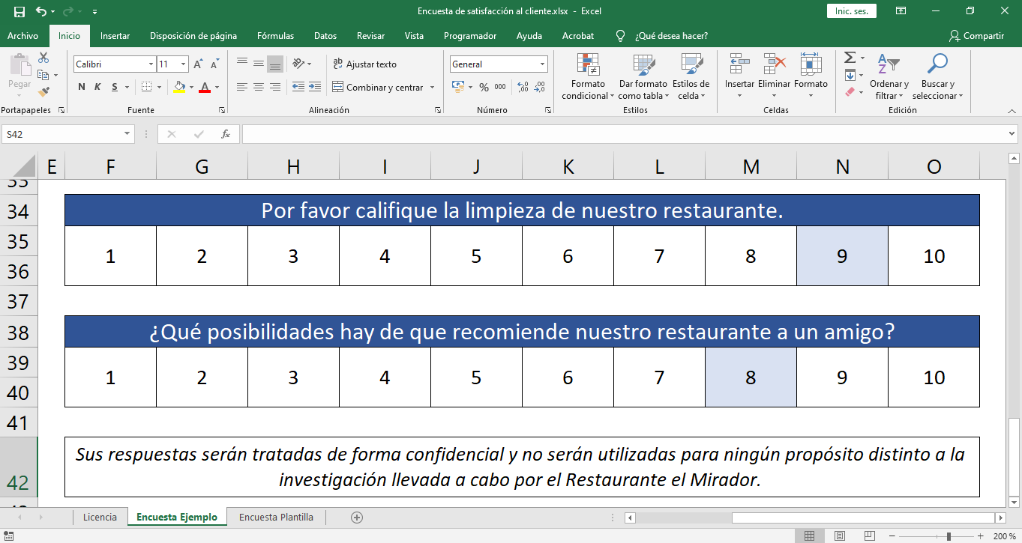The image size is (1022, 543).
Task: Click the Inic. ses. sign-in button
Action: point(851,11)
